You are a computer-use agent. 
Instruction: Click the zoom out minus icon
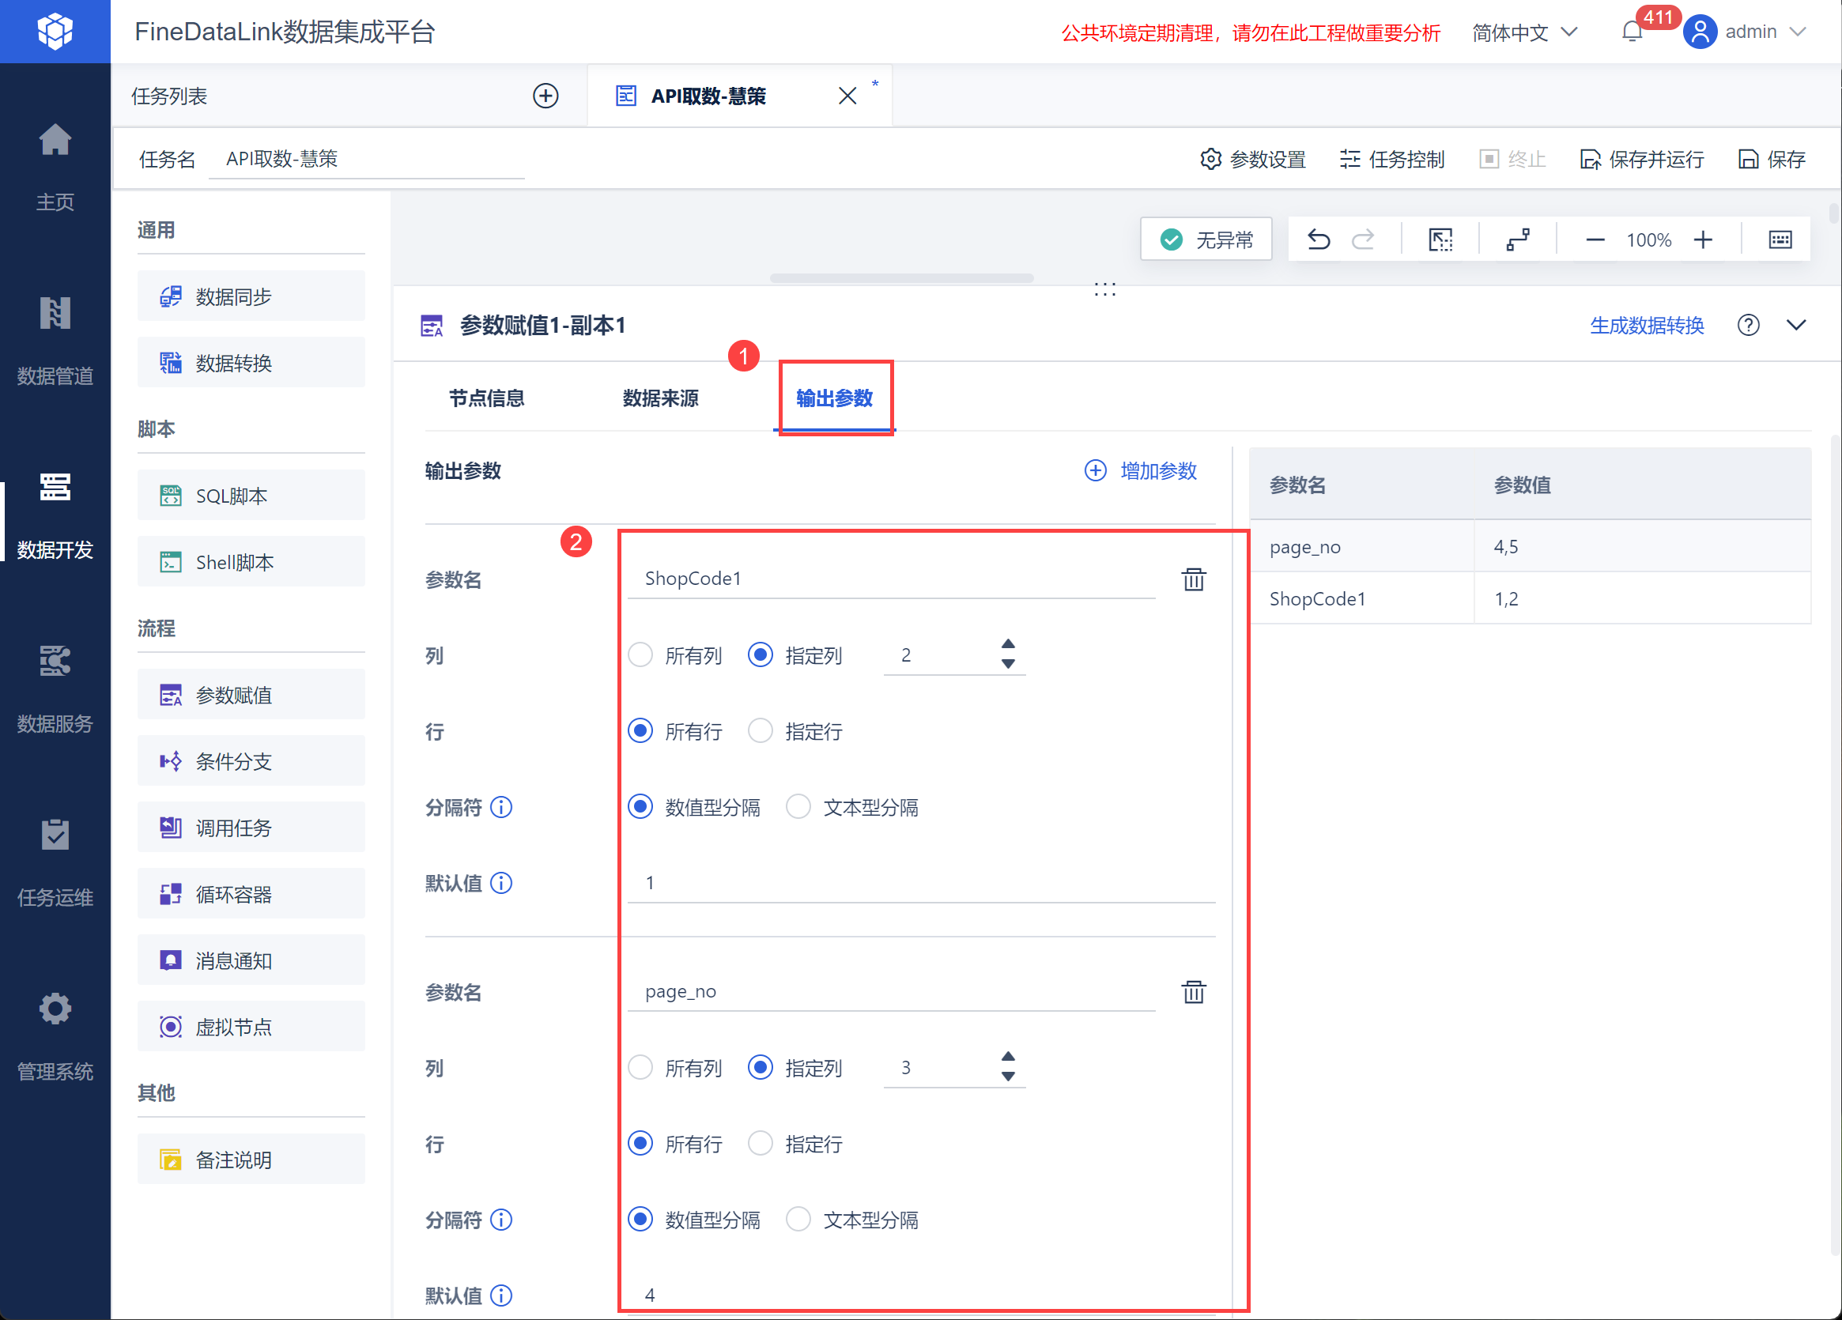tap(1595, 239)
